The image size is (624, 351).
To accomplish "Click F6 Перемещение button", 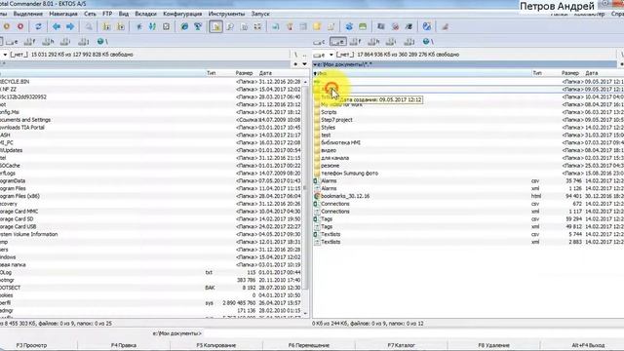I will pyautogui.click(x=309, y=345).
